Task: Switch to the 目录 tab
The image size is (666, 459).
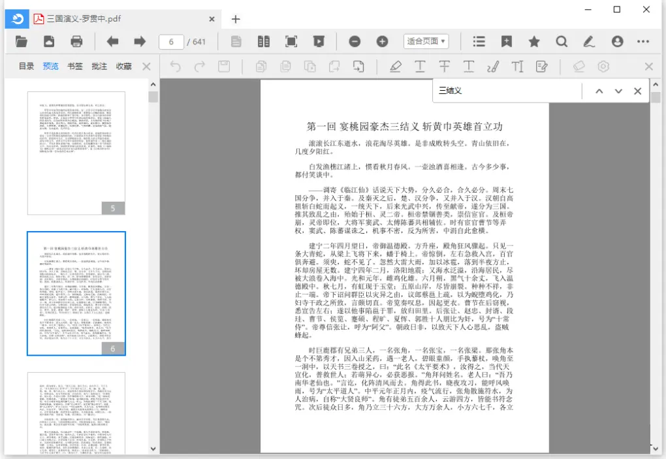Action: click(26, 66)
